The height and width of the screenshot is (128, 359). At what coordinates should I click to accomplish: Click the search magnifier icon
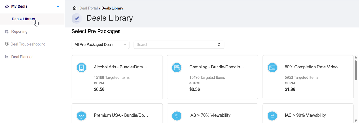219,45
